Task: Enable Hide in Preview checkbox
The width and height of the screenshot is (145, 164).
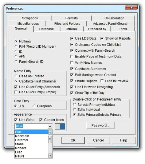Action: (102, 81)
